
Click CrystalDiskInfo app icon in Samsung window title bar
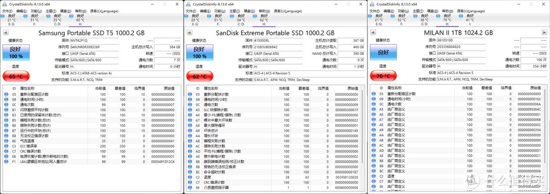4,4
